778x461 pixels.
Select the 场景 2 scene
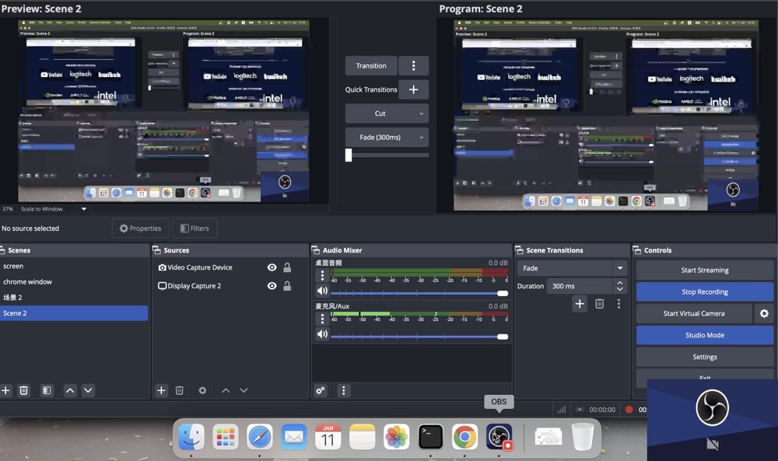[x=74, y=298]
